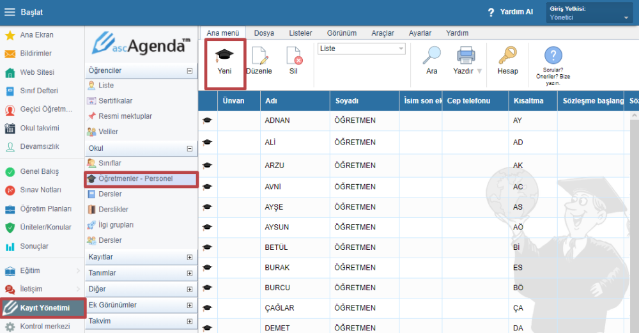Click the Sorular question mark icon

[x=553, y=55]
